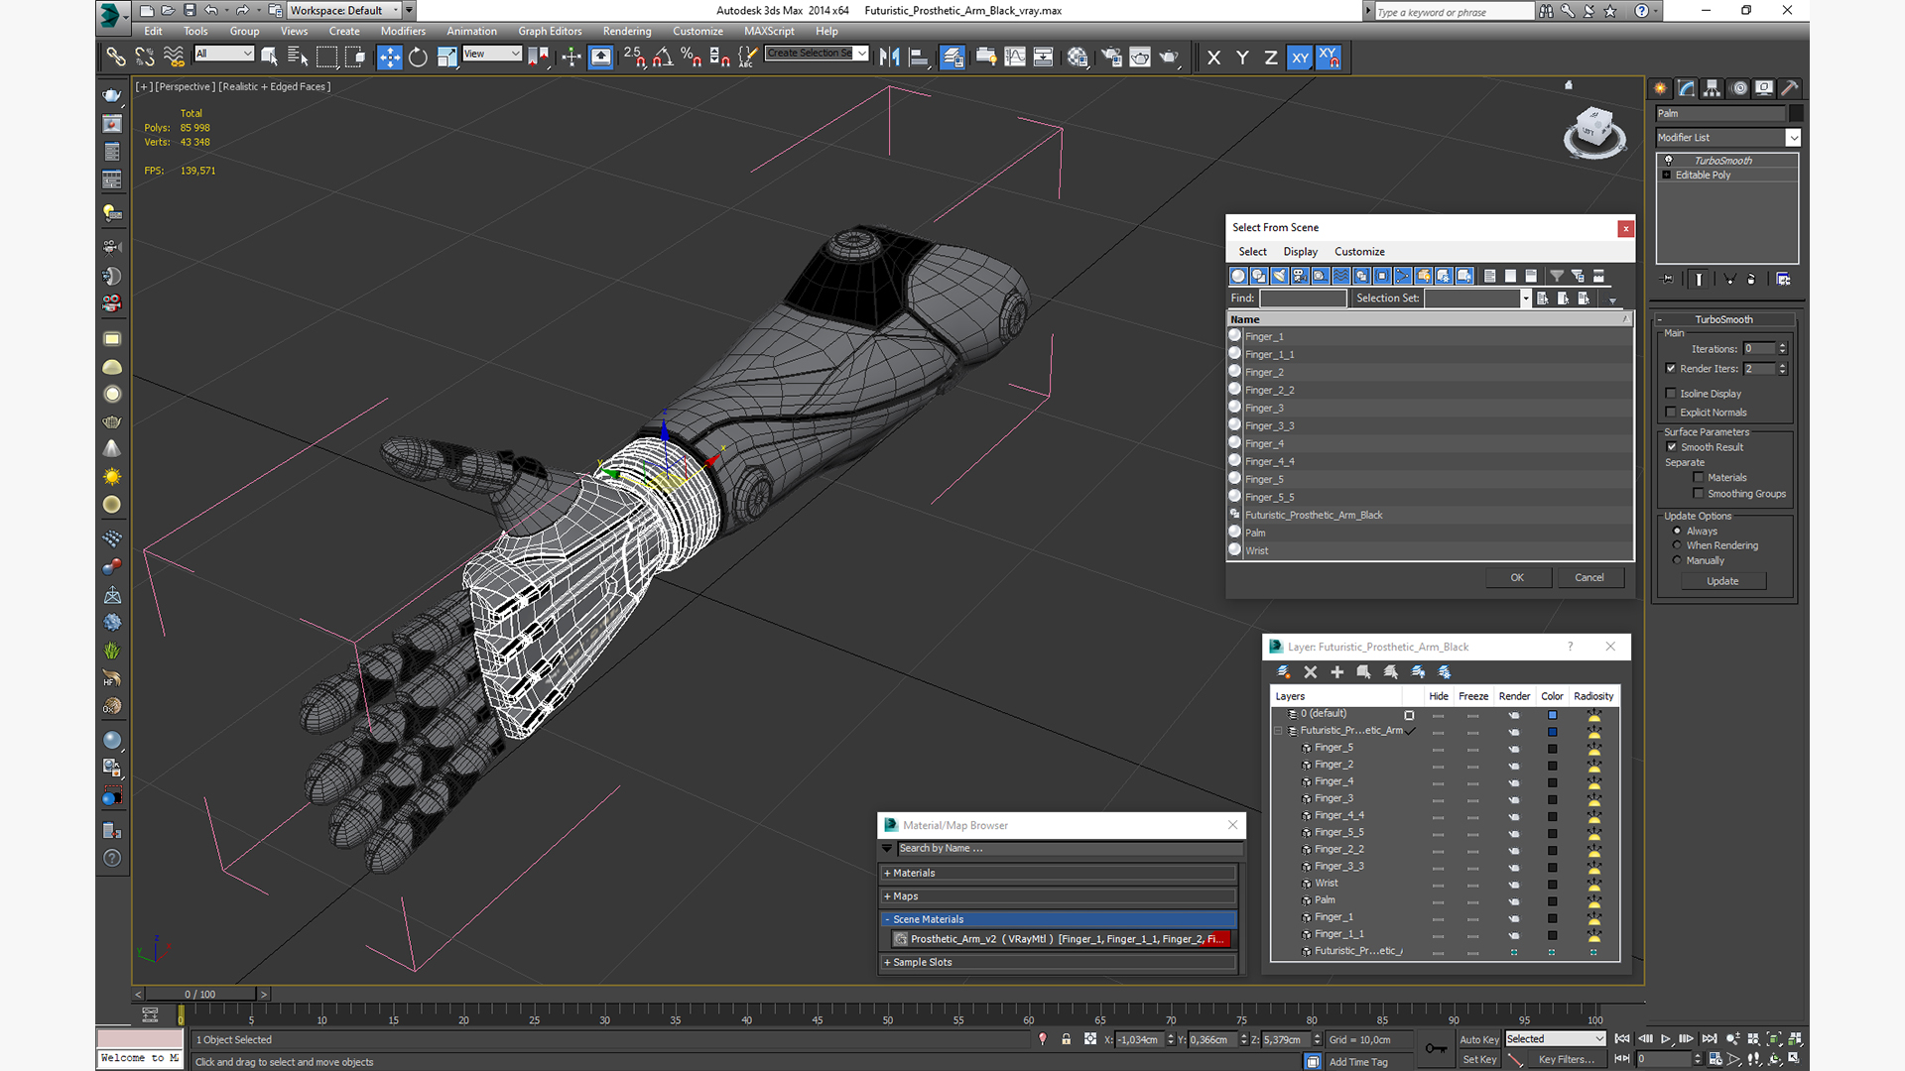1905x1071 pixels.
Task: Click the Manage Layers toolbar icon
Action: point(952,58)
